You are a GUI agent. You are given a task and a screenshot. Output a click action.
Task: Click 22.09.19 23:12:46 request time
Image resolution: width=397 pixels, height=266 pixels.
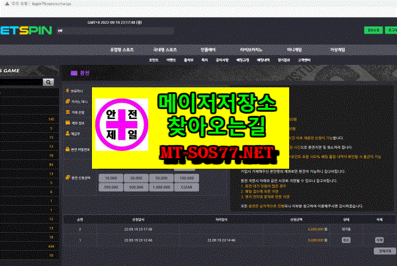[138, 240]
